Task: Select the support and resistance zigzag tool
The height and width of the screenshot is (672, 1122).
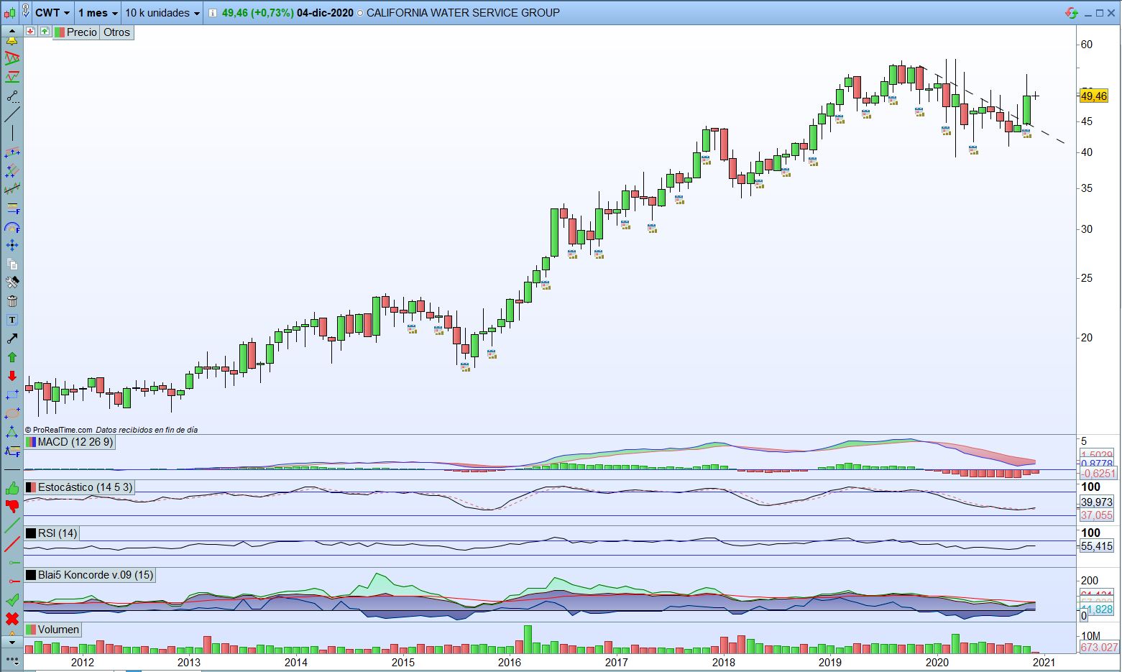Action: tap(12, 77)
